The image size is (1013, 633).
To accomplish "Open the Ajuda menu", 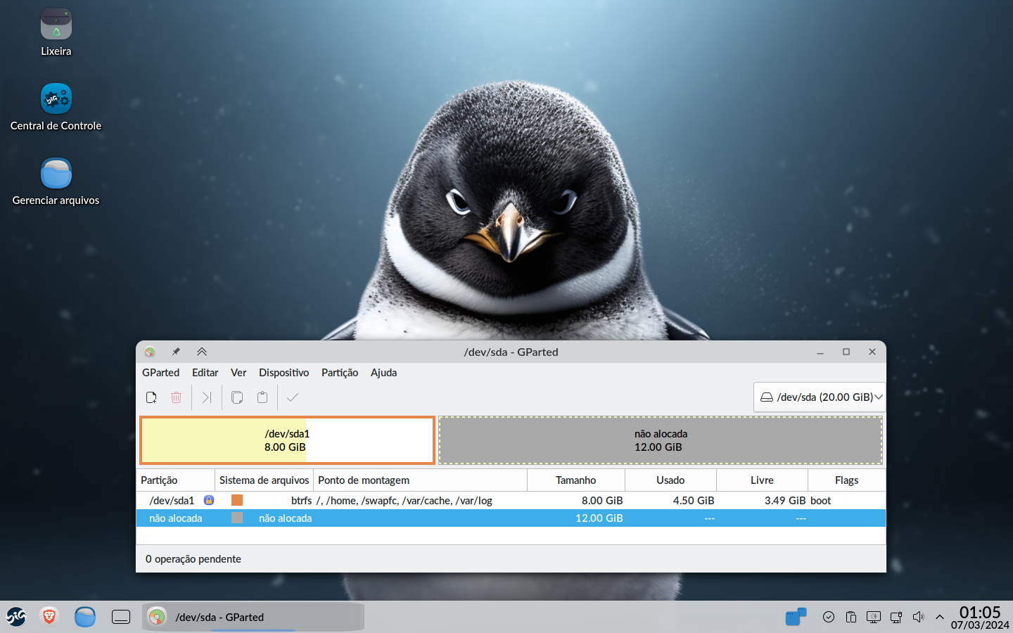I will (383, 373).
